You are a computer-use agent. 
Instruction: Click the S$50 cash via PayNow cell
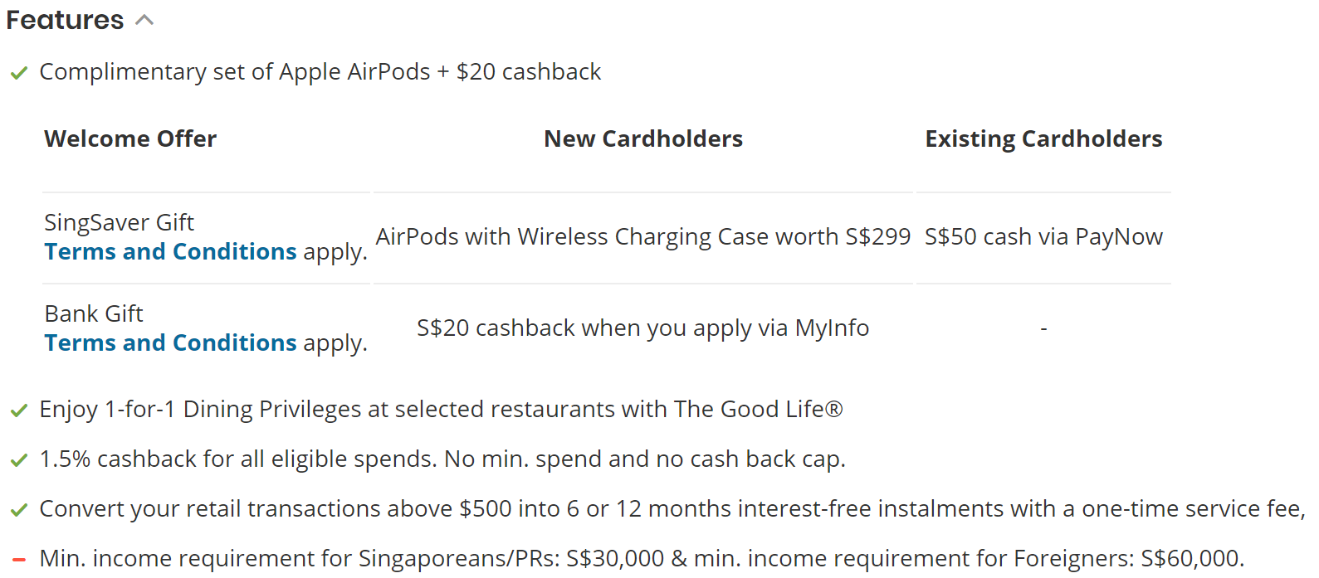click(x=1043, y=237)
